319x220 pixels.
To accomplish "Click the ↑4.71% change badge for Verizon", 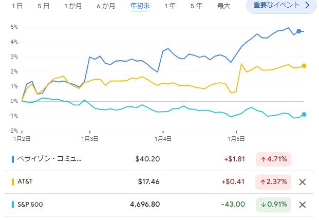I will pos(273,159).
